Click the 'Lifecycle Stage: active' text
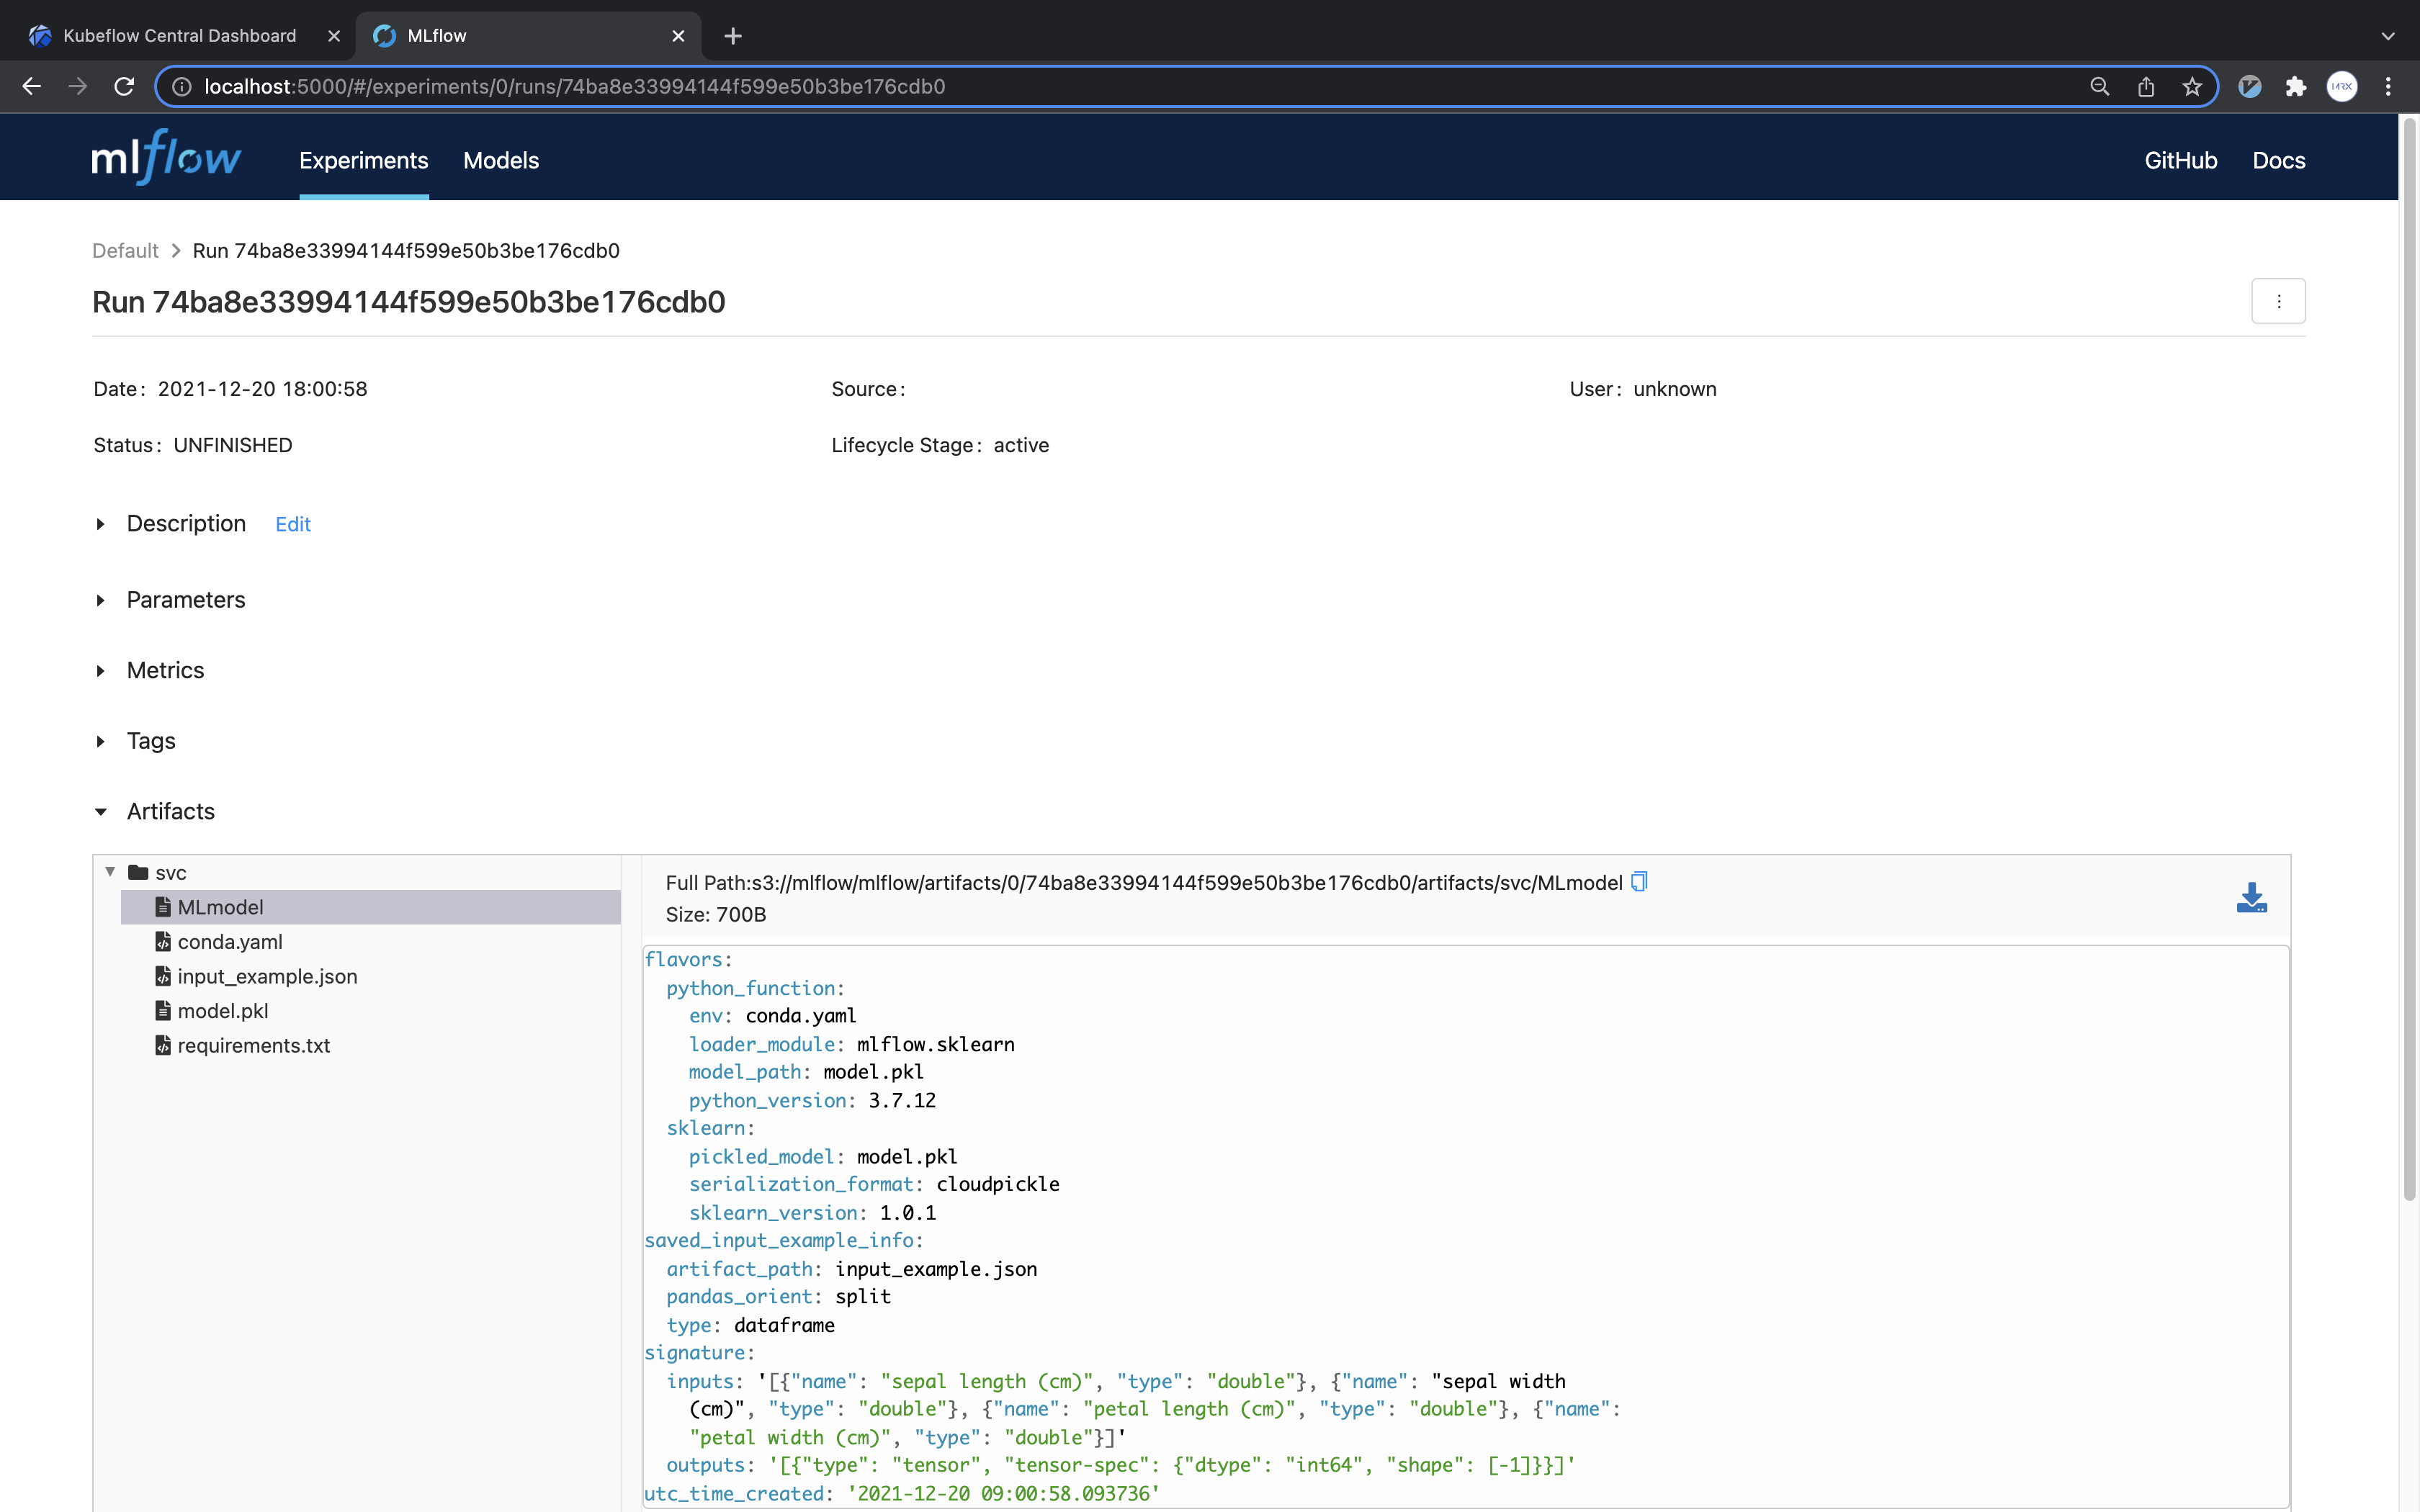The image size is (2420, 1512). tap(940, 445)
